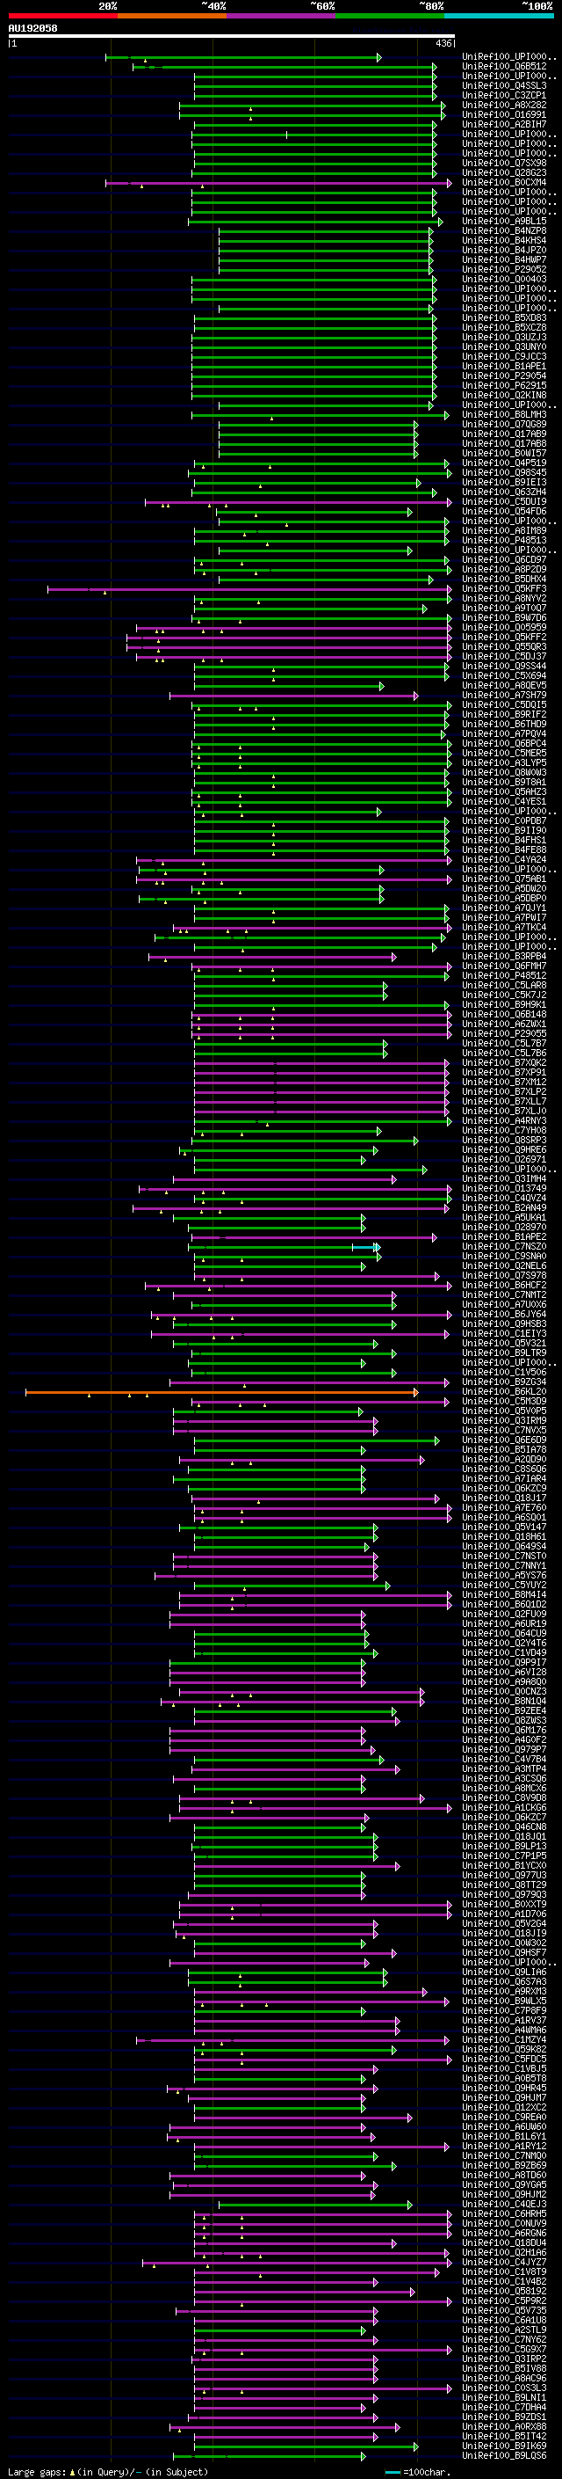Select hit label UniRef100_B4KHS4
562x2479 pixels.
pos(504,241)
